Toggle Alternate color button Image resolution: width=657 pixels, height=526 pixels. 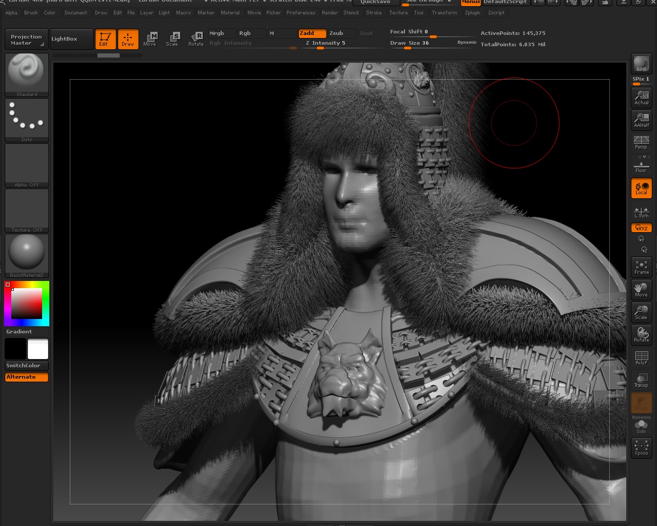pos(27,377)
